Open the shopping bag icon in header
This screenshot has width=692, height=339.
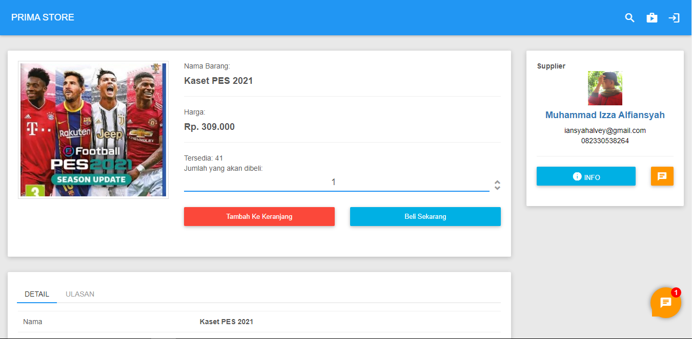(652, 18)
